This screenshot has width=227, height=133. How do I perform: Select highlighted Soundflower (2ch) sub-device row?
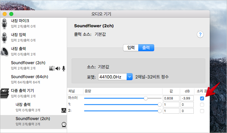click(x=34, y=122)
